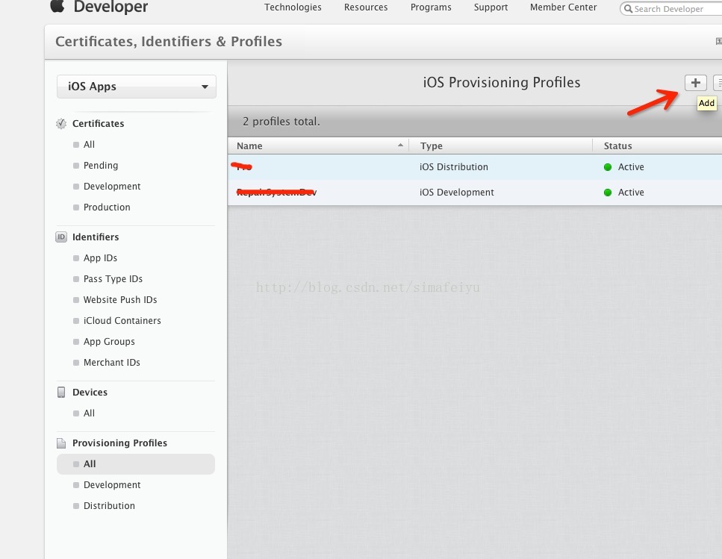Viewport: 722px width, 559px height.
Task: Open Pass Type IDs
Action: (113, 279)
